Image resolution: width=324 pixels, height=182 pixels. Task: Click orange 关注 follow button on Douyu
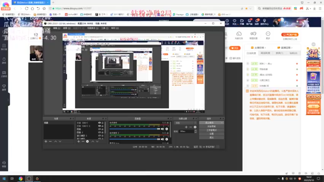235,48
